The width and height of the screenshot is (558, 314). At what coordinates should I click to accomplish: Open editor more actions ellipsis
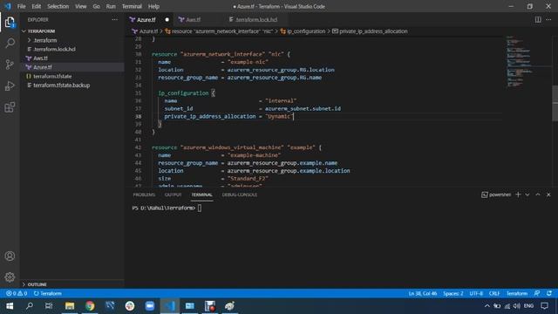[x=548, y=19]
